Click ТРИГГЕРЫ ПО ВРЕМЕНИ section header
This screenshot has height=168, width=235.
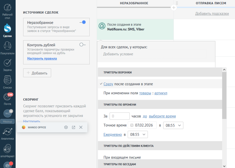coord(160,105)
